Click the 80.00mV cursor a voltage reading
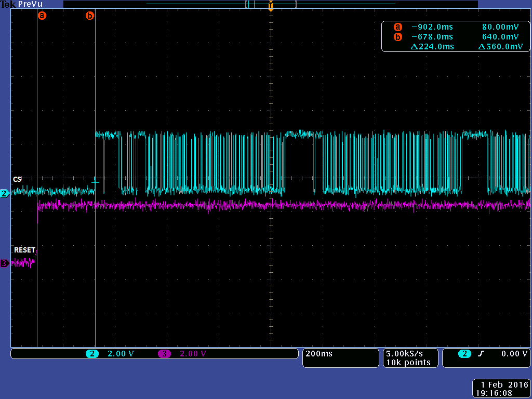Viewport: 532px width, 399px height. coord(500,27)
